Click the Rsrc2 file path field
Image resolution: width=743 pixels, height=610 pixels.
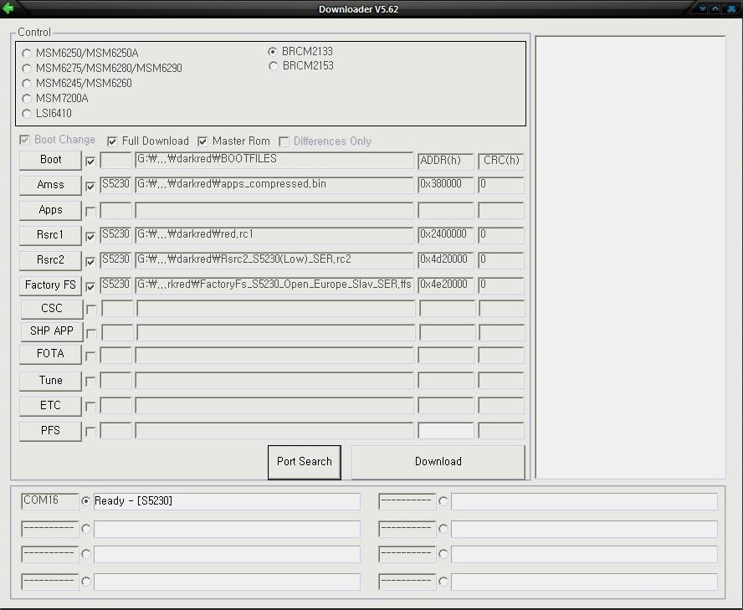click(x=274, y=260)
